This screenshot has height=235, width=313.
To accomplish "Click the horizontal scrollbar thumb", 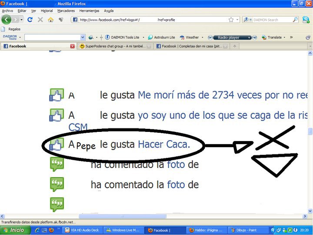I will click(x=123, y=216).
